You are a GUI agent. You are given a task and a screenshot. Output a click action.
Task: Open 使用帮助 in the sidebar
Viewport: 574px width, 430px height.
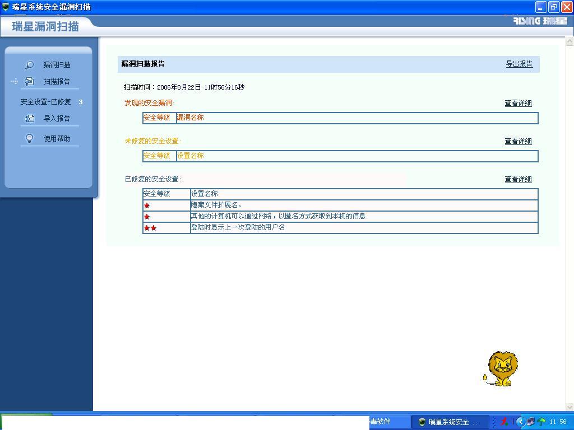click(x=57, y=138)
